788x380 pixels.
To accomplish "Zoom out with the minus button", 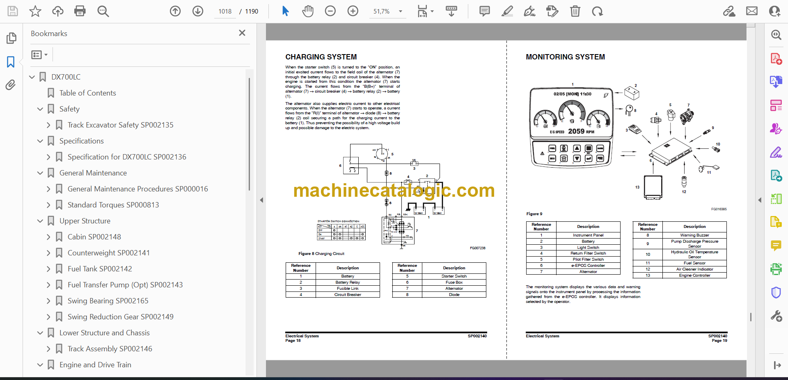I will 330,11.
